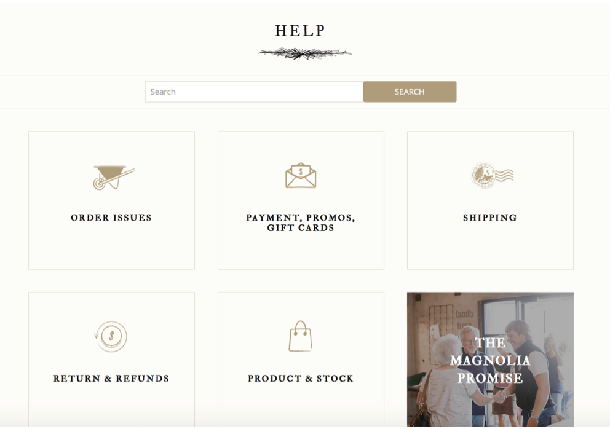This screenshot has height=429, width=610.
Task: Open Payment, Promos, Gift Cards topic
Action: [301, 223]
